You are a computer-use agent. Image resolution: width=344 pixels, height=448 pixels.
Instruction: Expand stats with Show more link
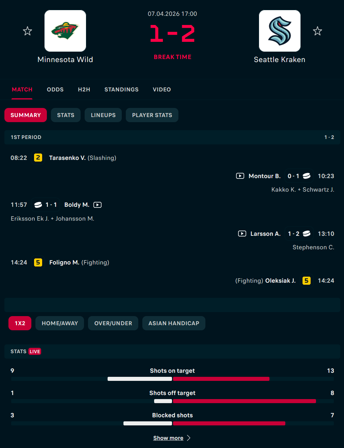(168, 438)
